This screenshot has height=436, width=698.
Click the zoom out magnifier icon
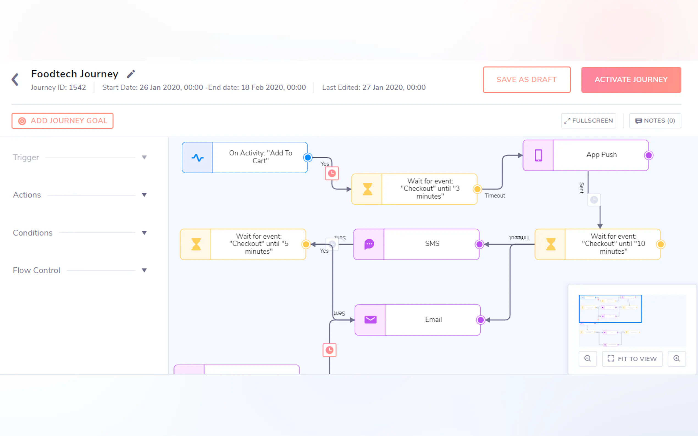(x=588, y=358)
